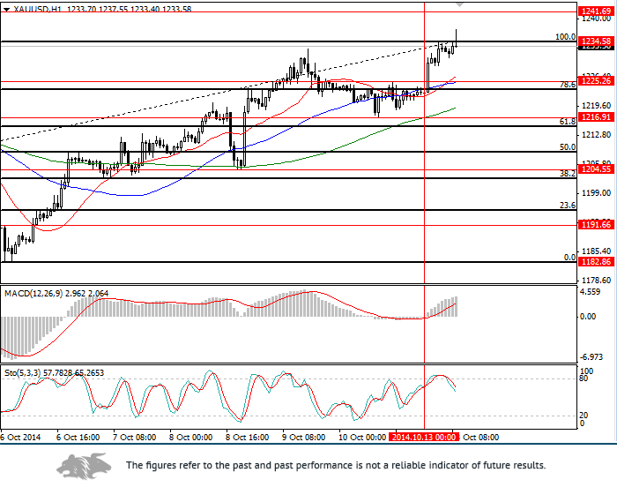The width and height of the screenshot is (617, 487).
Task: Select the Fibonacci 78.6 level label
Action: pos(568,85)
